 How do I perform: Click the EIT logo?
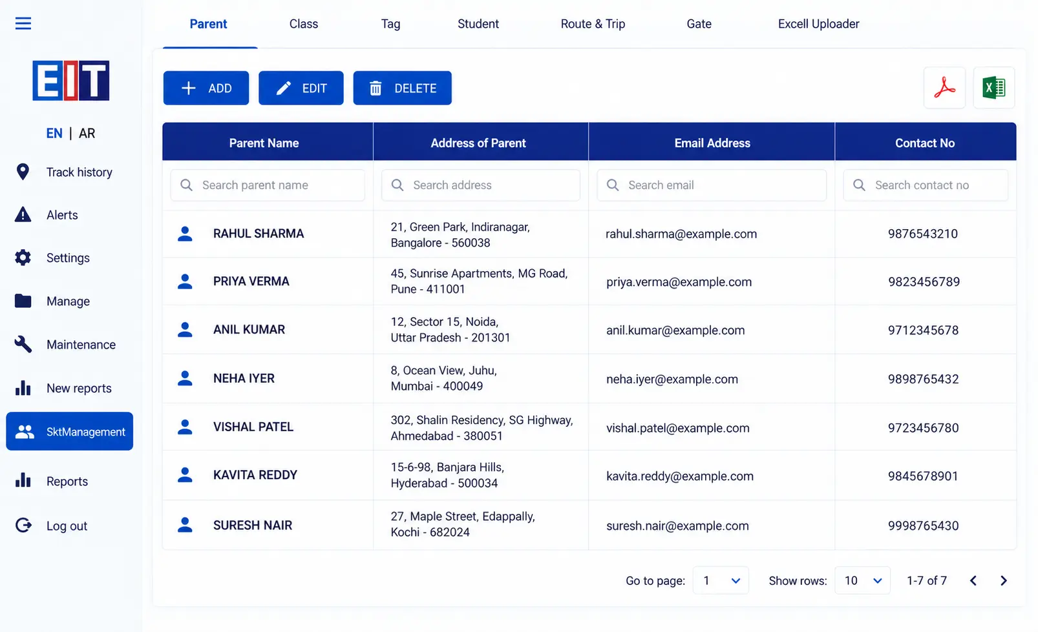click(71, 81)
